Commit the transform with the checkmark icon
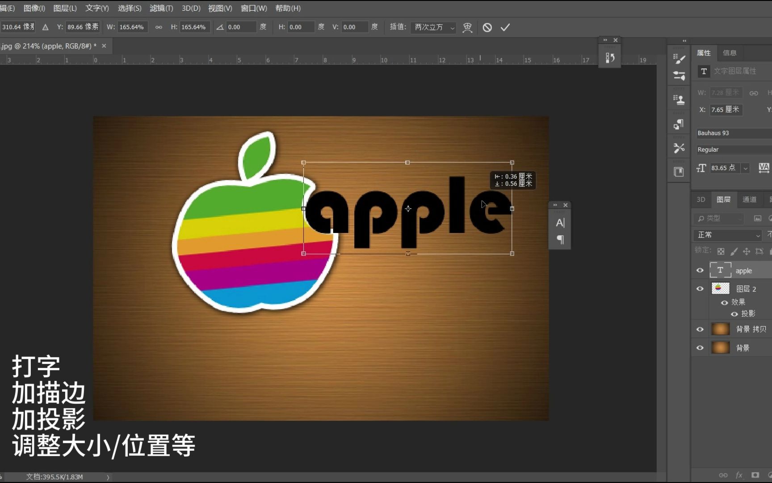Image resolution: width=772 pixels, height=483 pixels. 505,27
